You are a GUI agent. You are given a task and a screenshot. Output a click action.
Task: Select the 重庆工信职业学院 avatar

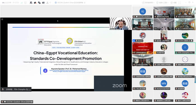(x=185, y=95)
